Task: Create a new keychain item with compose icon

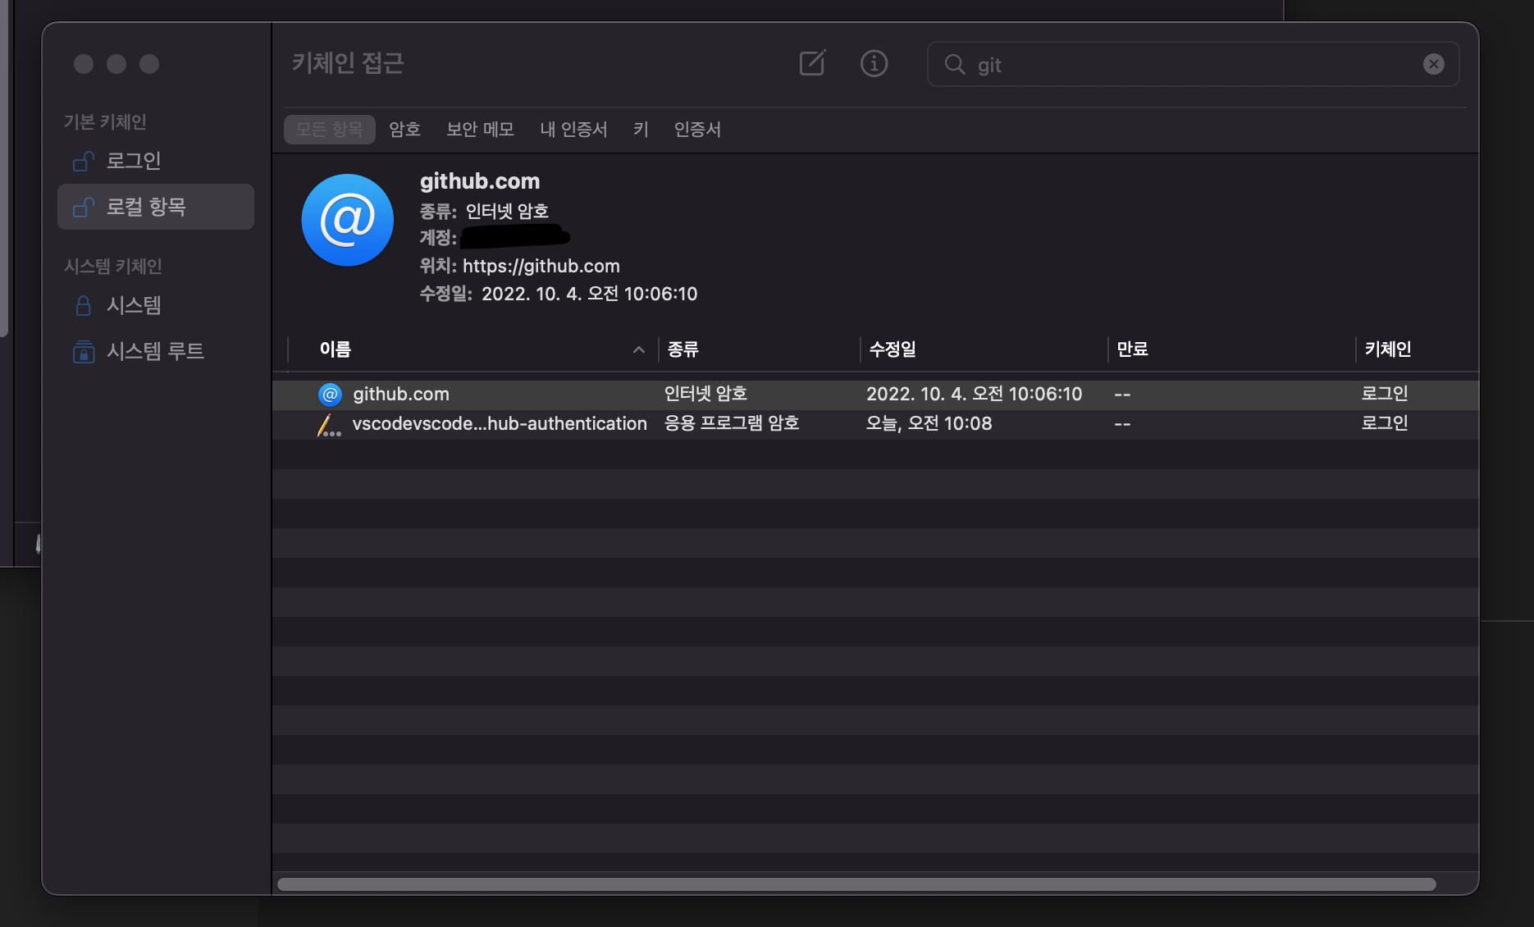Action: [812, 63]
